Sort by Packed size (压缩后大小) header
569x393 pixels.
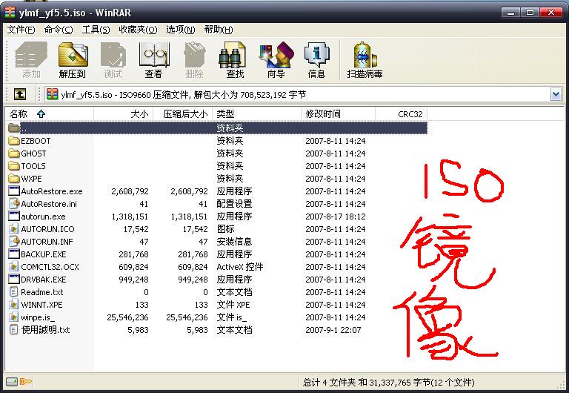point(183,114)
